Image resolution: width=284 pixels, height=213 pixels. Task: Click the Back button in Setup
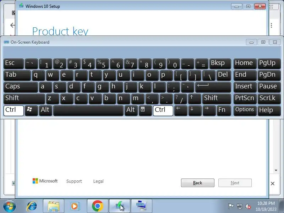(198, 183)
